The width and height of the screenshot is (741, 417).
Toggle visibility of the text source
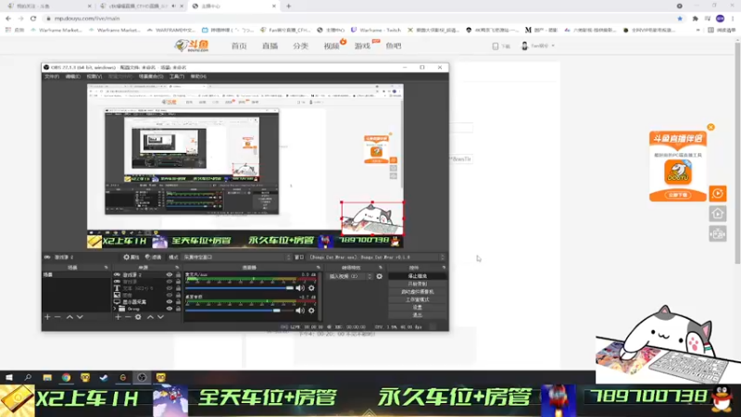[x=170, y=288]
